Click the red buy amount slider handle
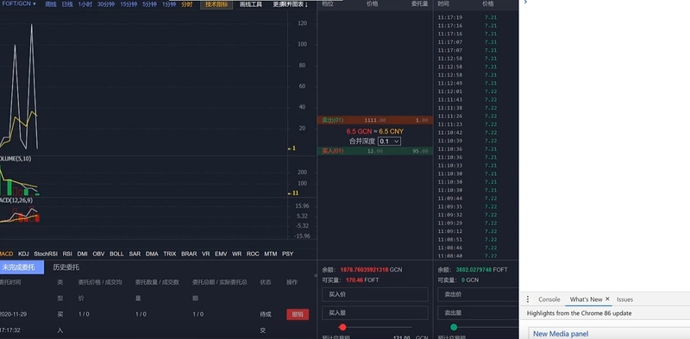The width and height of the screenshot is (690, 339). (342, 327)
